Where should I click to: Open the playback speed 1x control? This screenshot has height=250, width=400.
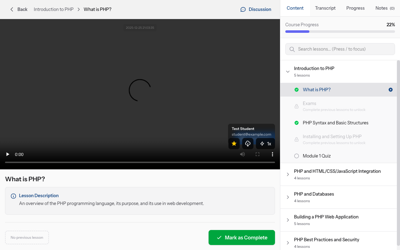265,143
